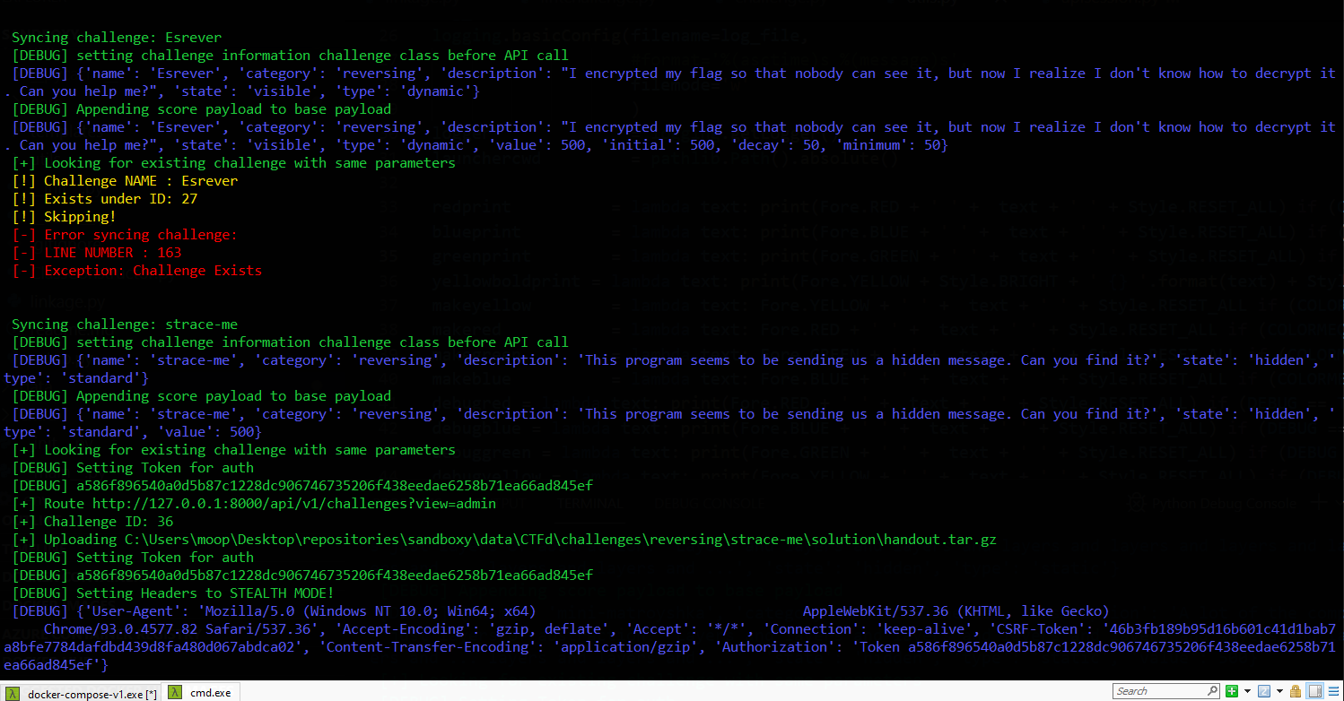Image resolution: width=1344 pixels, height=701 pixels.
Task: Click the User-Agent Mozilla/5.0 debug line
Action: [561, 611]
